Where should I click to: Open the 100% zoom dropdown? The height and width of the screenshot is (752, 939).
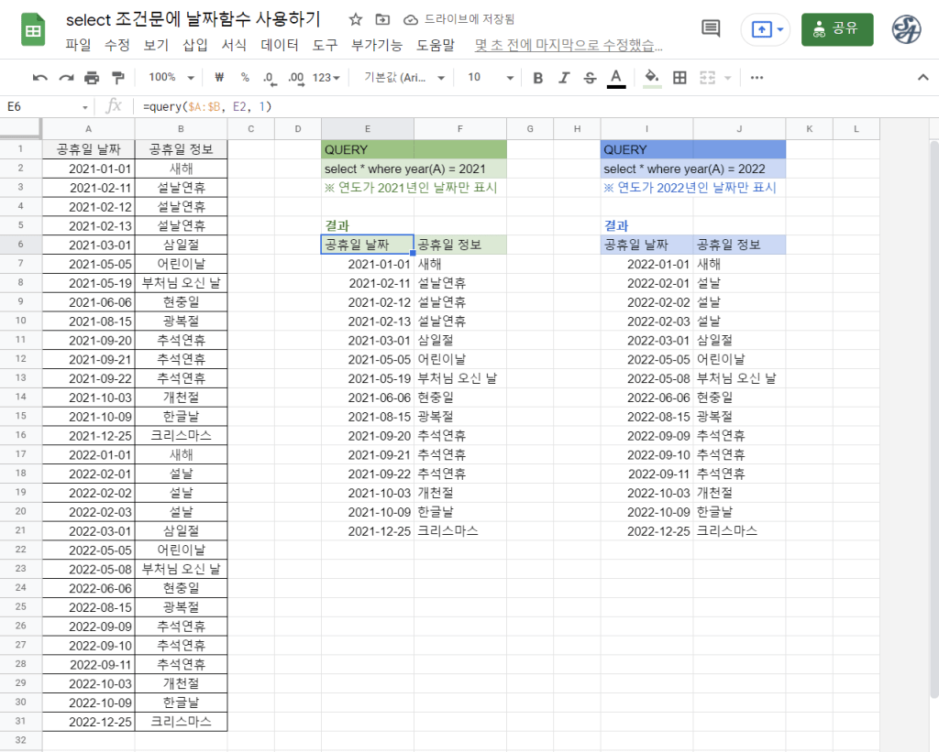(171, 78)
